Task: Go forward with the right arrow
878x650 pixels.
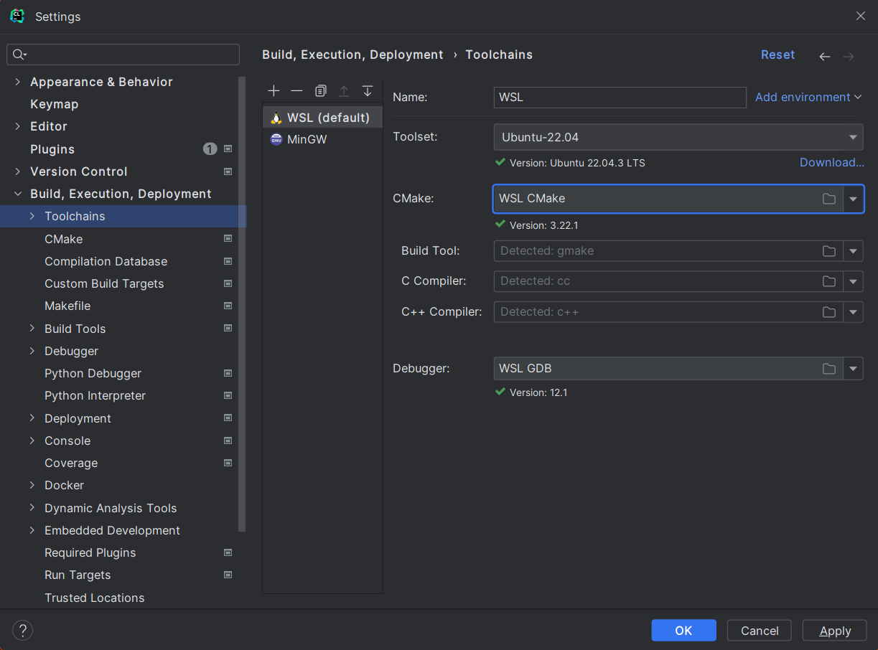Action: click(849, 56)
